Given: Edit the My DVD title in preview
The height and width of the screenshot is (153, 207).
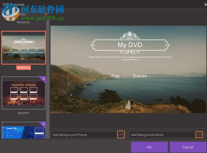Looking at the screenshot, I should point(130,45).
